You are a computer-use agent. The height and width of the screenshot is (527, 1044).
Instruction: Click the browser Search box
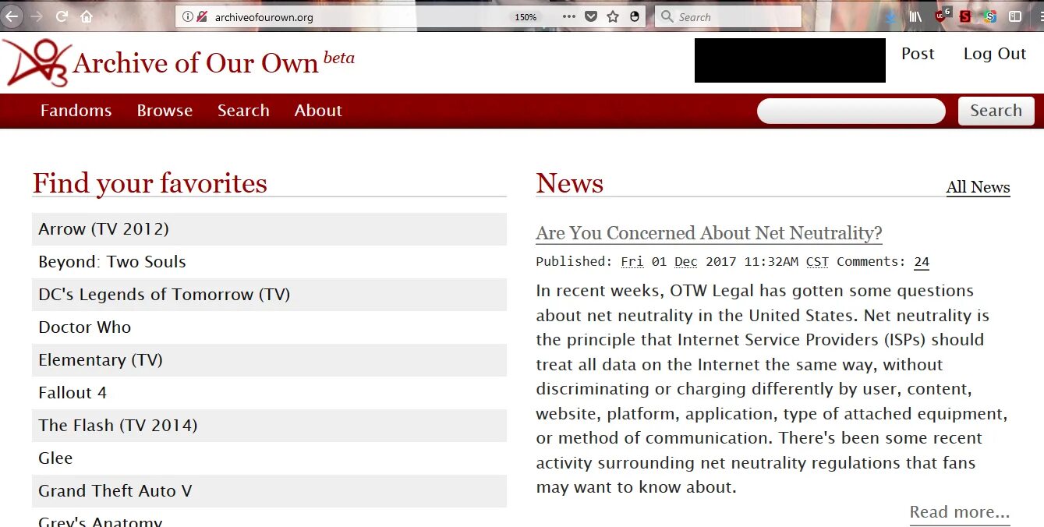(x=728, y=16)
